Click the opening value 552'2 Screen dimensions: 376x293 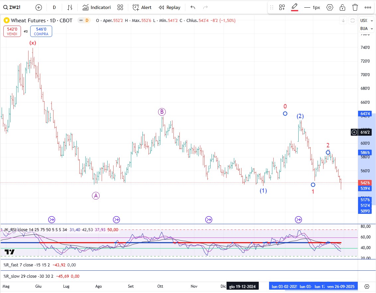click(118, 20)
